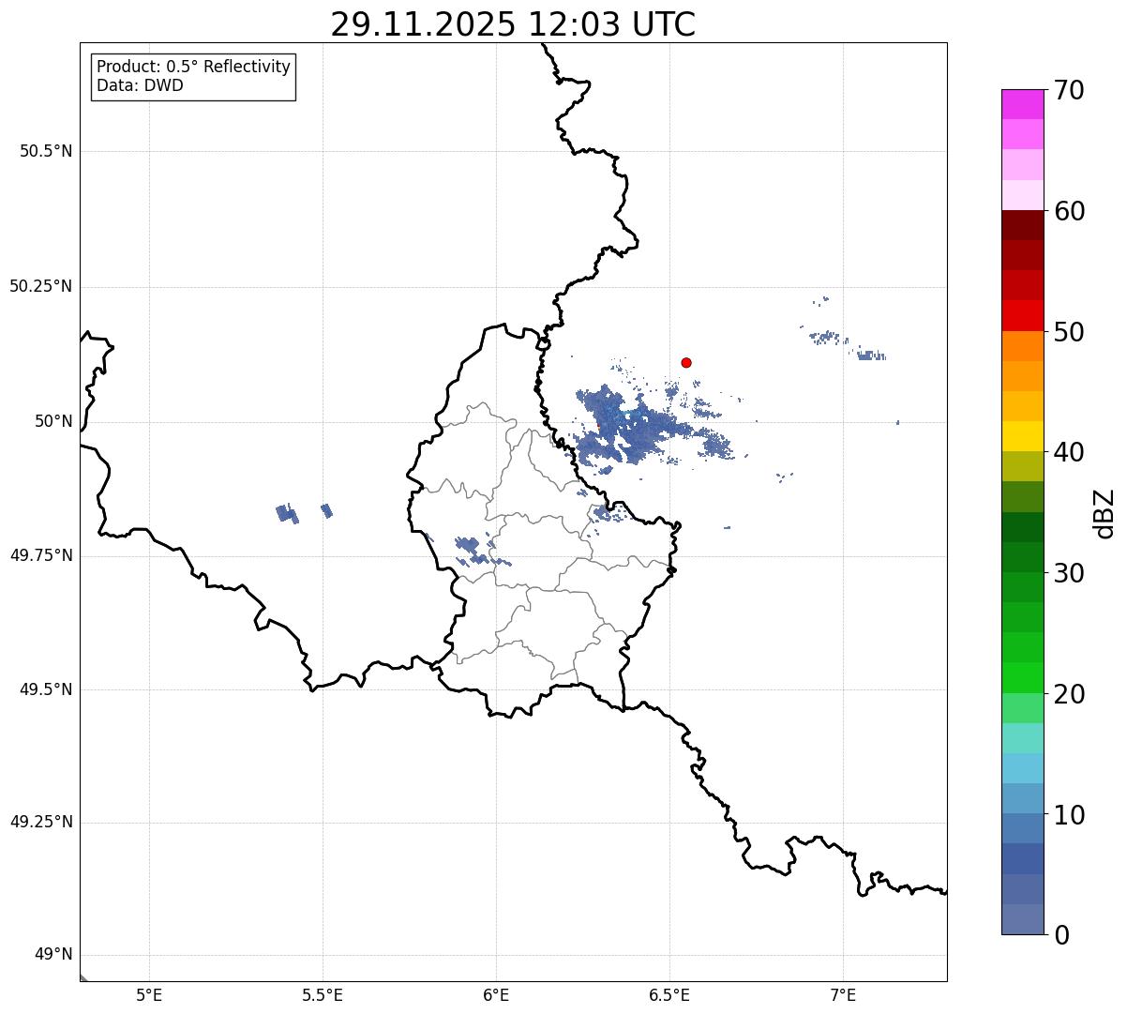Click the red radar site marker
Image resolution: width=1127 pixels, height=1014 pixels.
pos(686,362)
